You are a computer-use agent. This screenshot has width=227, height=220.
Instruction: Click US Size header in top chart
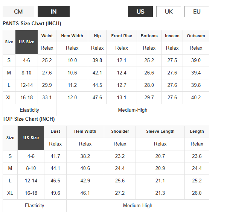click(31, 138)
